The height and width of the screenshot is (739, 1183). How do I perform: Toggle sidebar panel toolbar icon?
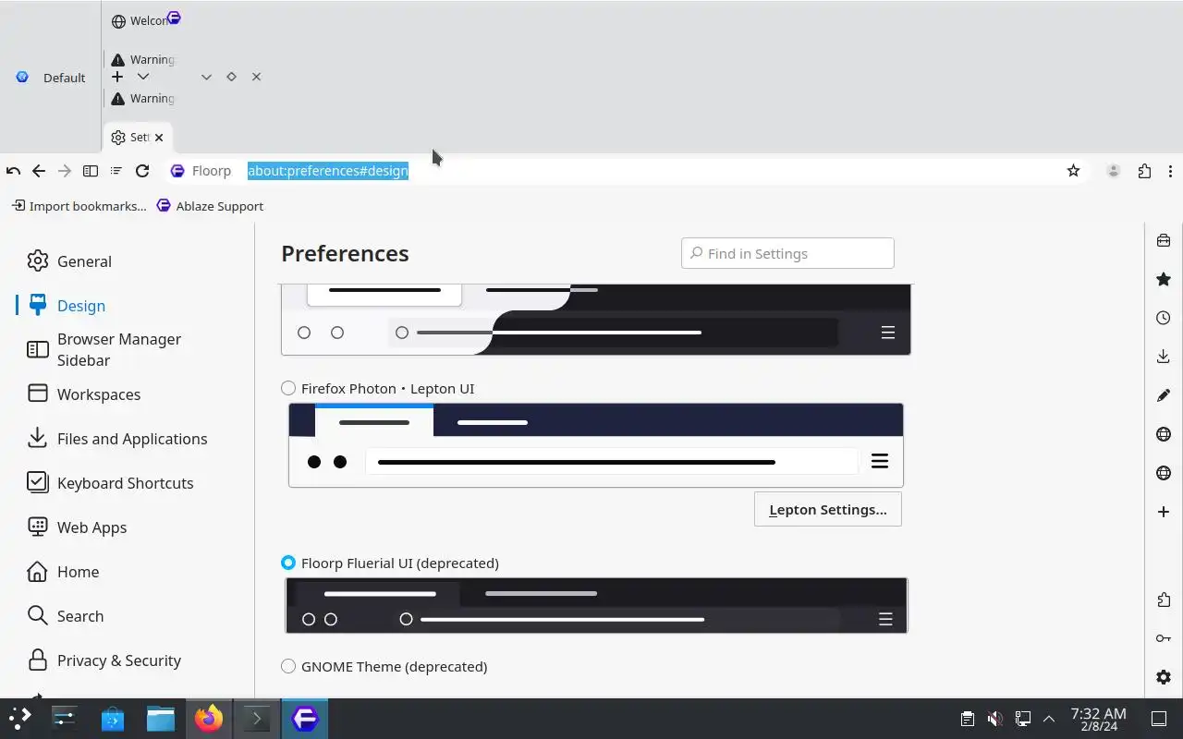[x=91, y=171]
